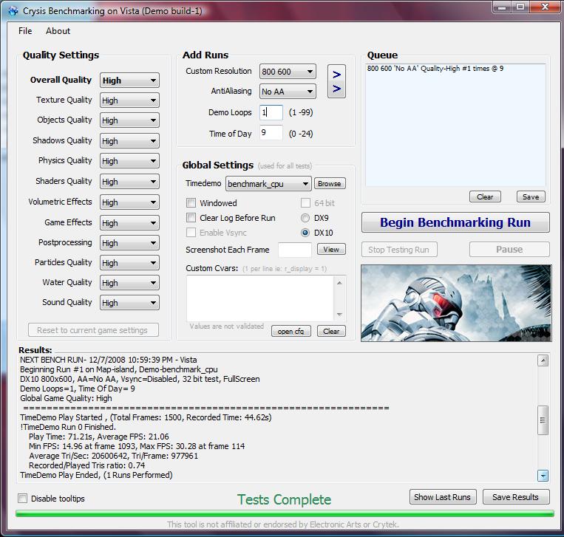Click the Demo Loops input field
This screenshot has height=537, width=564.
271,112
